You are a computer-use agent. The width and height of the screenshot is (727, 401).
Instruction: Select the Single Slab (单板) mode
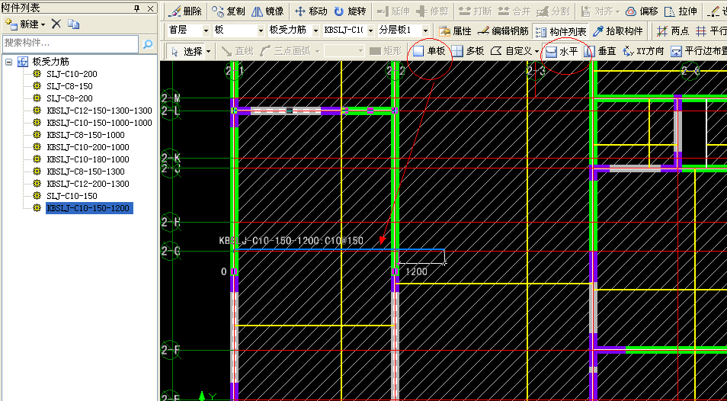pos(429,51)
